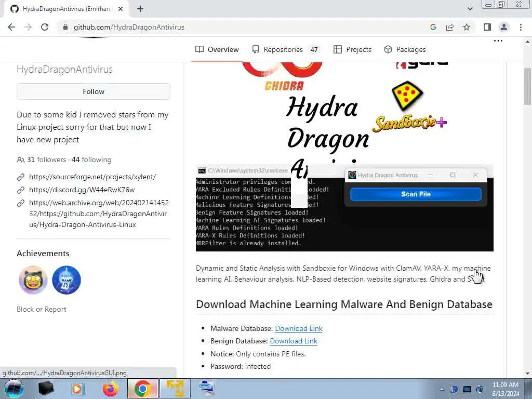The image size is (532, 399).
Task: View the 44 following list
Action: pos(91,159)
